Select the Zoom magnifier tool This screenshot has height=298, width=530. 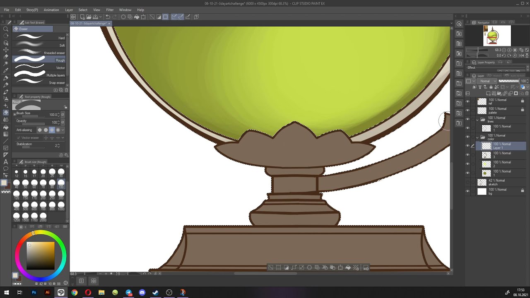click(x=6, y=29)
